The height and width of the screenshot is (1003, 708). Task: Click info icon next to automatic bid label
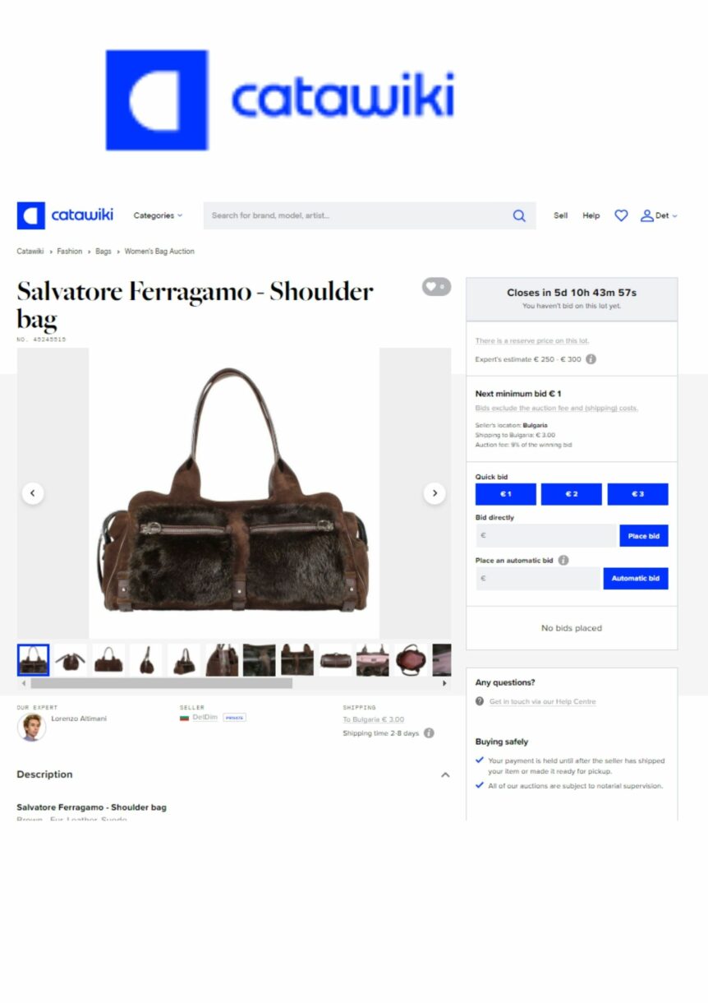[563, 560]
